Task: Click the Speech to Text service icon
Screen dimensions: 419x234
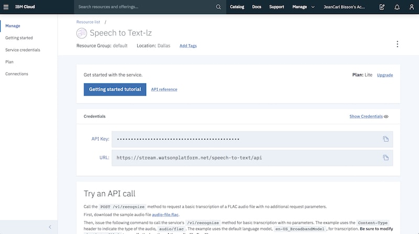Action: pos(82,33)
